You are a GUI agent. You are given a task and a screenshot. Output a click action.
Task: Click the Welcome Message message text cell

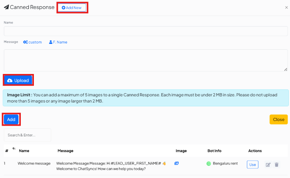[111, 166]
